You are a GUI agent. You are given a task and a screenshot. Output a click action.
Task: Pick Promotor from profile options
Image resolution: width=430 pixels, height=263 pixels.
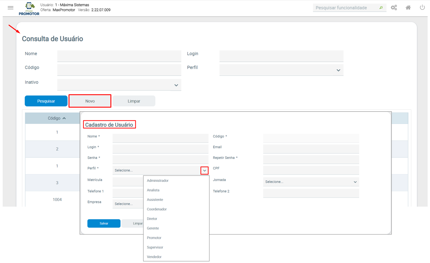[x=154, y=238]
